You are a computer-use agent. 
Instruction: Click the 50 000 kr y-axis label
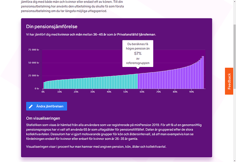click(34, 63)
